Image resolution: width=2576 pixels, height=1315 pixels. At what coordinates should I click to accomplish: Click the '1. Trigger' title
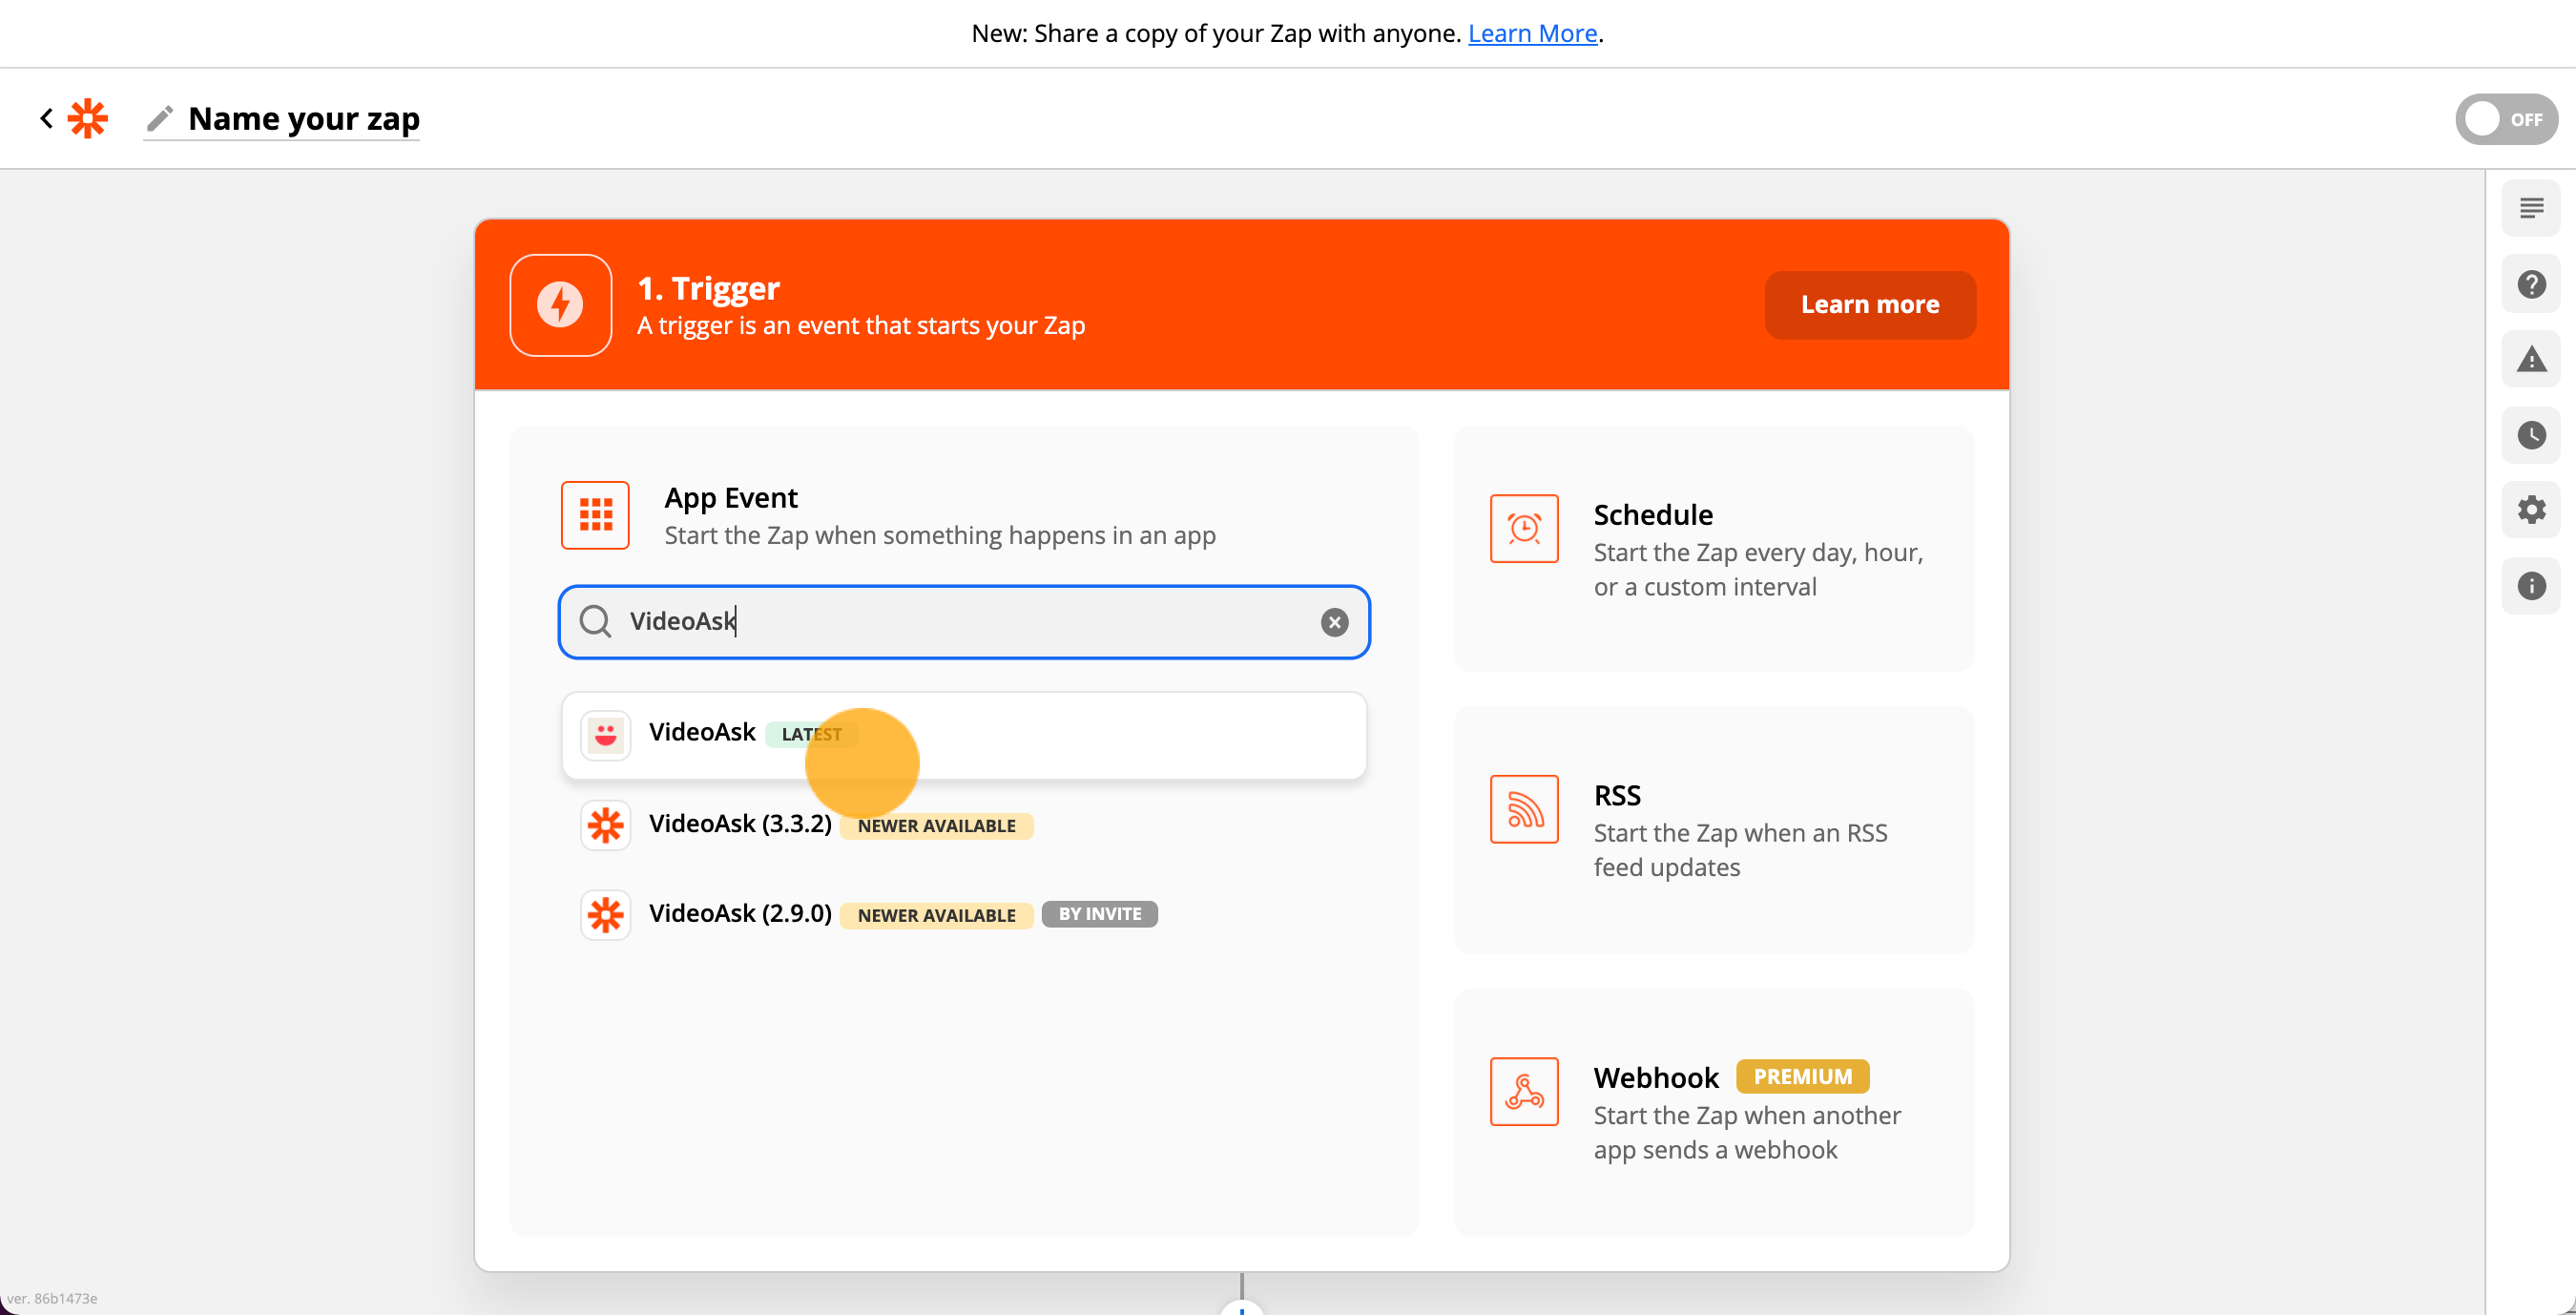[x=708, y=288]
